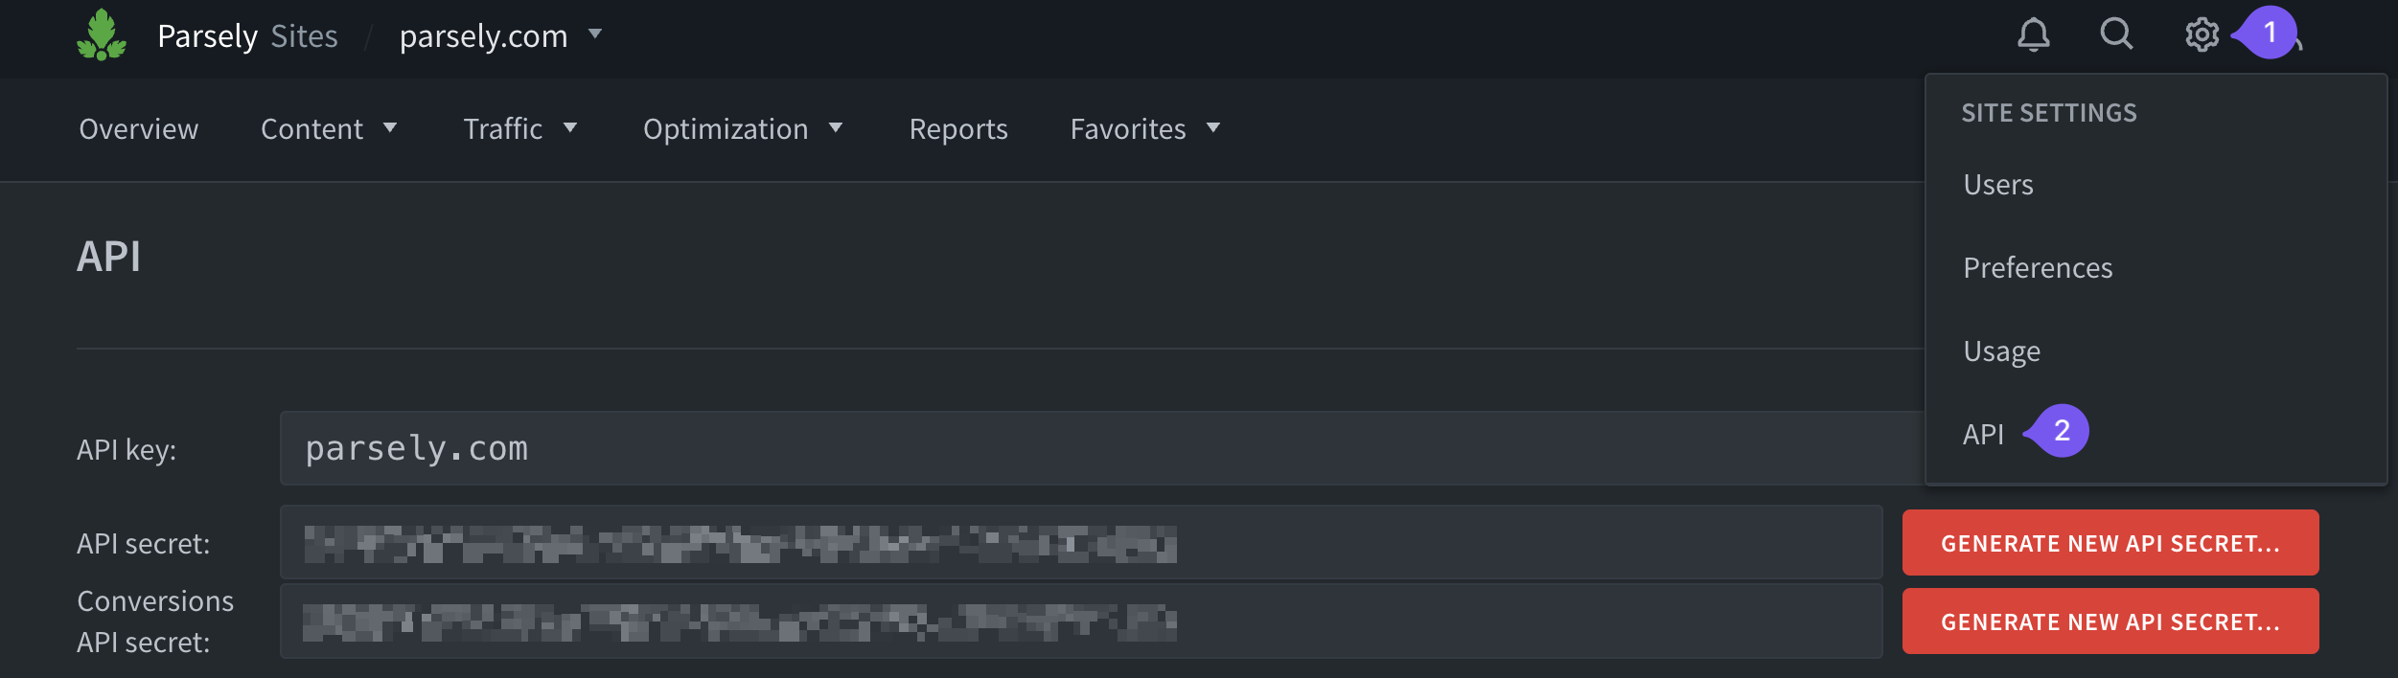Expand the Optimization dropdown menu
This screenshot has width=2398, height=678.
point(743,129)
